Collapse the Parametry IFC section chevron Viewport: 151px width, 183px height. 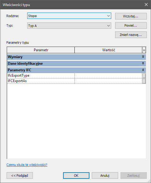(x=143, y=70)
